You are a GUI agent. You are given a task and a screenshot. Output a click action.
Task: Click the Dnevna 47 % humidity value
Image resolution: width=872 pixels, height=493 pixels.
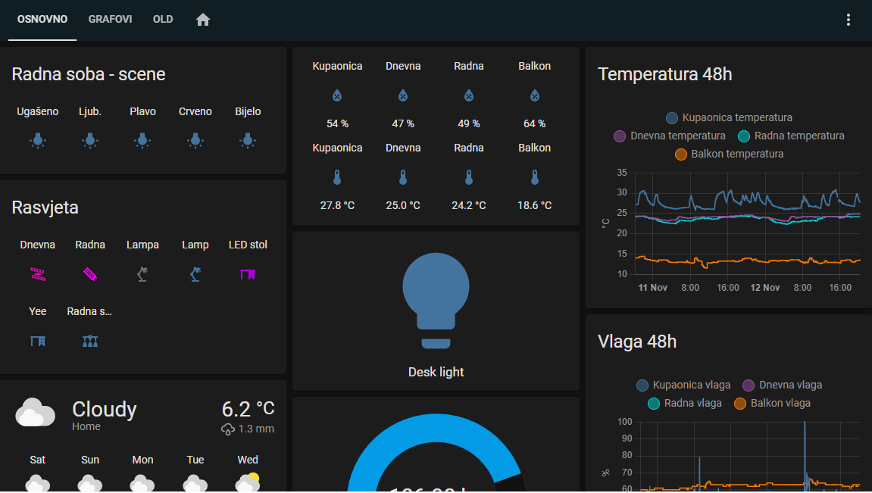403,123
